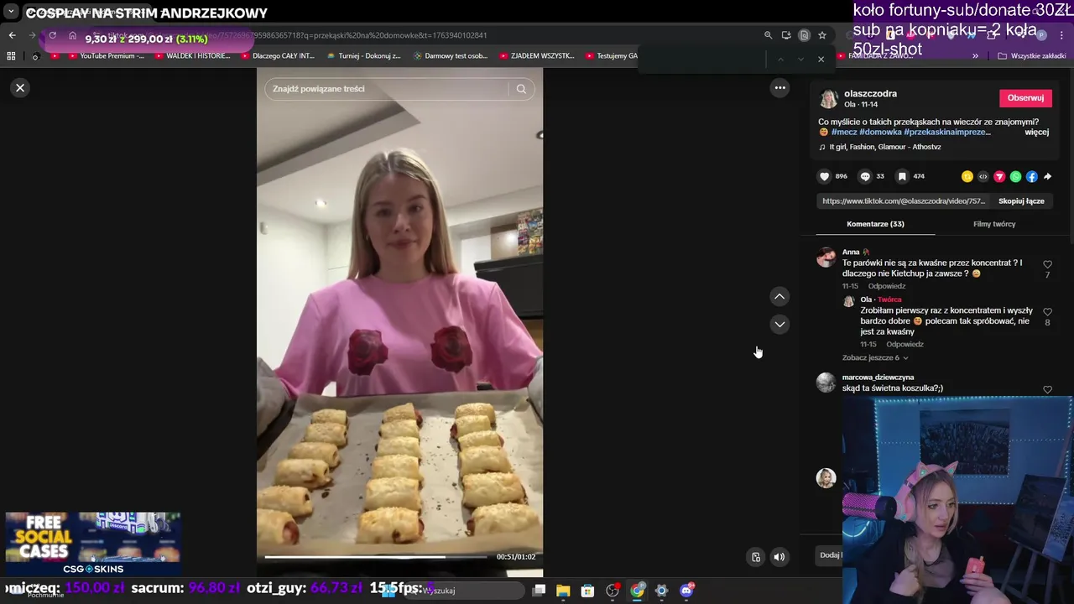The width and height of the screenshot is (1074, 604).
Task: Click browser back arrow
Action: click(x=12, y=35)
